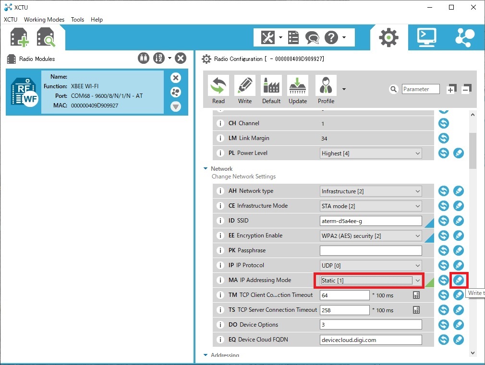Click the Discover radio modules icon

pyautogui.click(x=46, y=37)
